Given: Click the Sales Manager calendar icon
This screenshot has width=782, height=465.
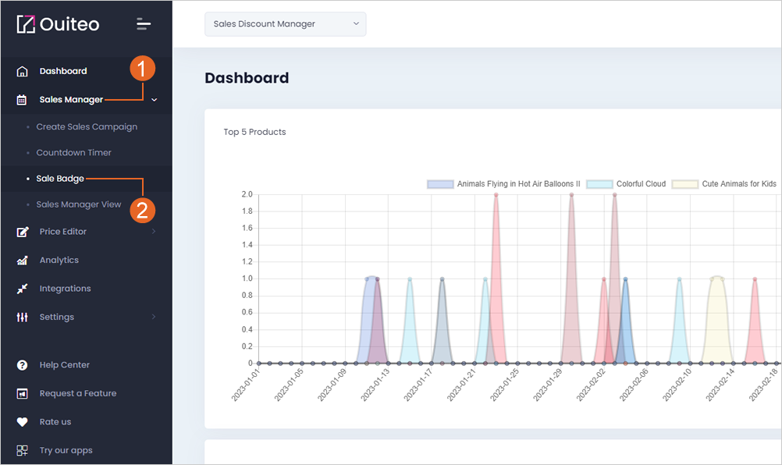Looking at the screenshot, I should [x=22, y=100].
